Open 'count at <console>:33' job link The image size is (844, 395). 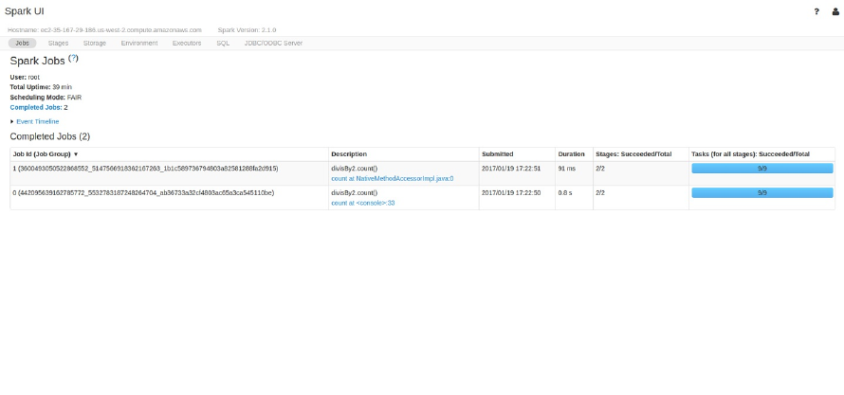pyautogui.click(x=362, y=202)
